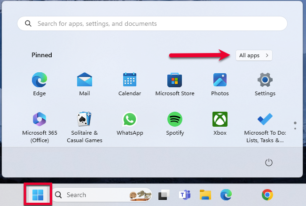Open Microsoft Teams from the taskbar
This screenshot has width=306, height=206.
(185, 195)
